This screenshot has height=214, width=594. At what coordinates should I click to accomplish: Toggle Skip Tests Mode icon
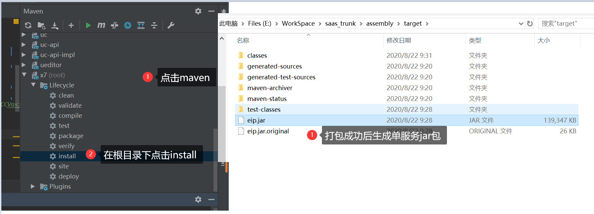coord(115,25)
